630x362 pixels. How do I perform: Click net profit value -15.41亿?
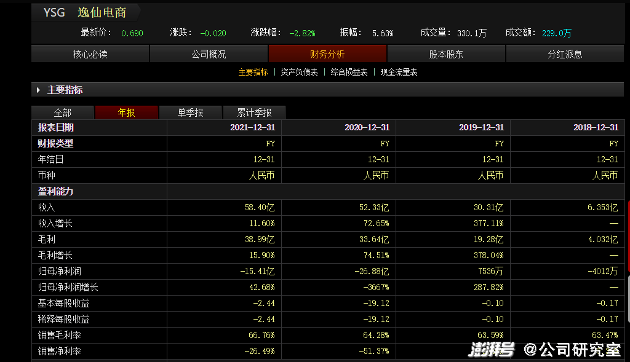tap(258, 271)
